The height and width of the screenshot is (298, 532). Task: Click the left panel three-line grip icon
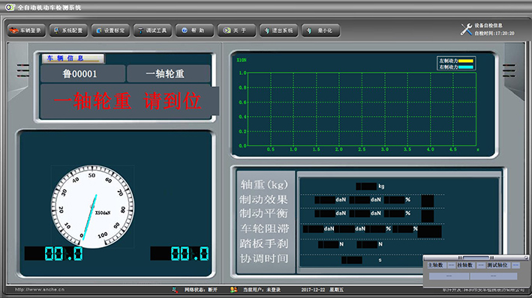(23, 71)
